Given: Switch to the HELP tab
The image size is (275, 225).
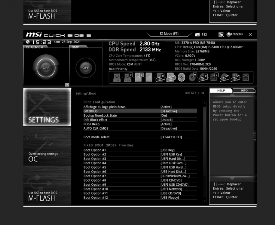Looking at the screenshot, I should (221, 91).
